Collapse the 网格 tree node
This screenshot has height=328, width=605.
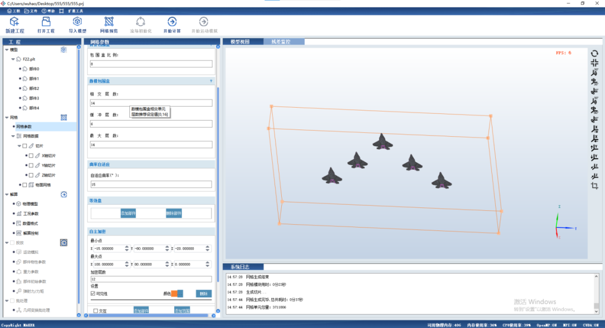[7, 117]
